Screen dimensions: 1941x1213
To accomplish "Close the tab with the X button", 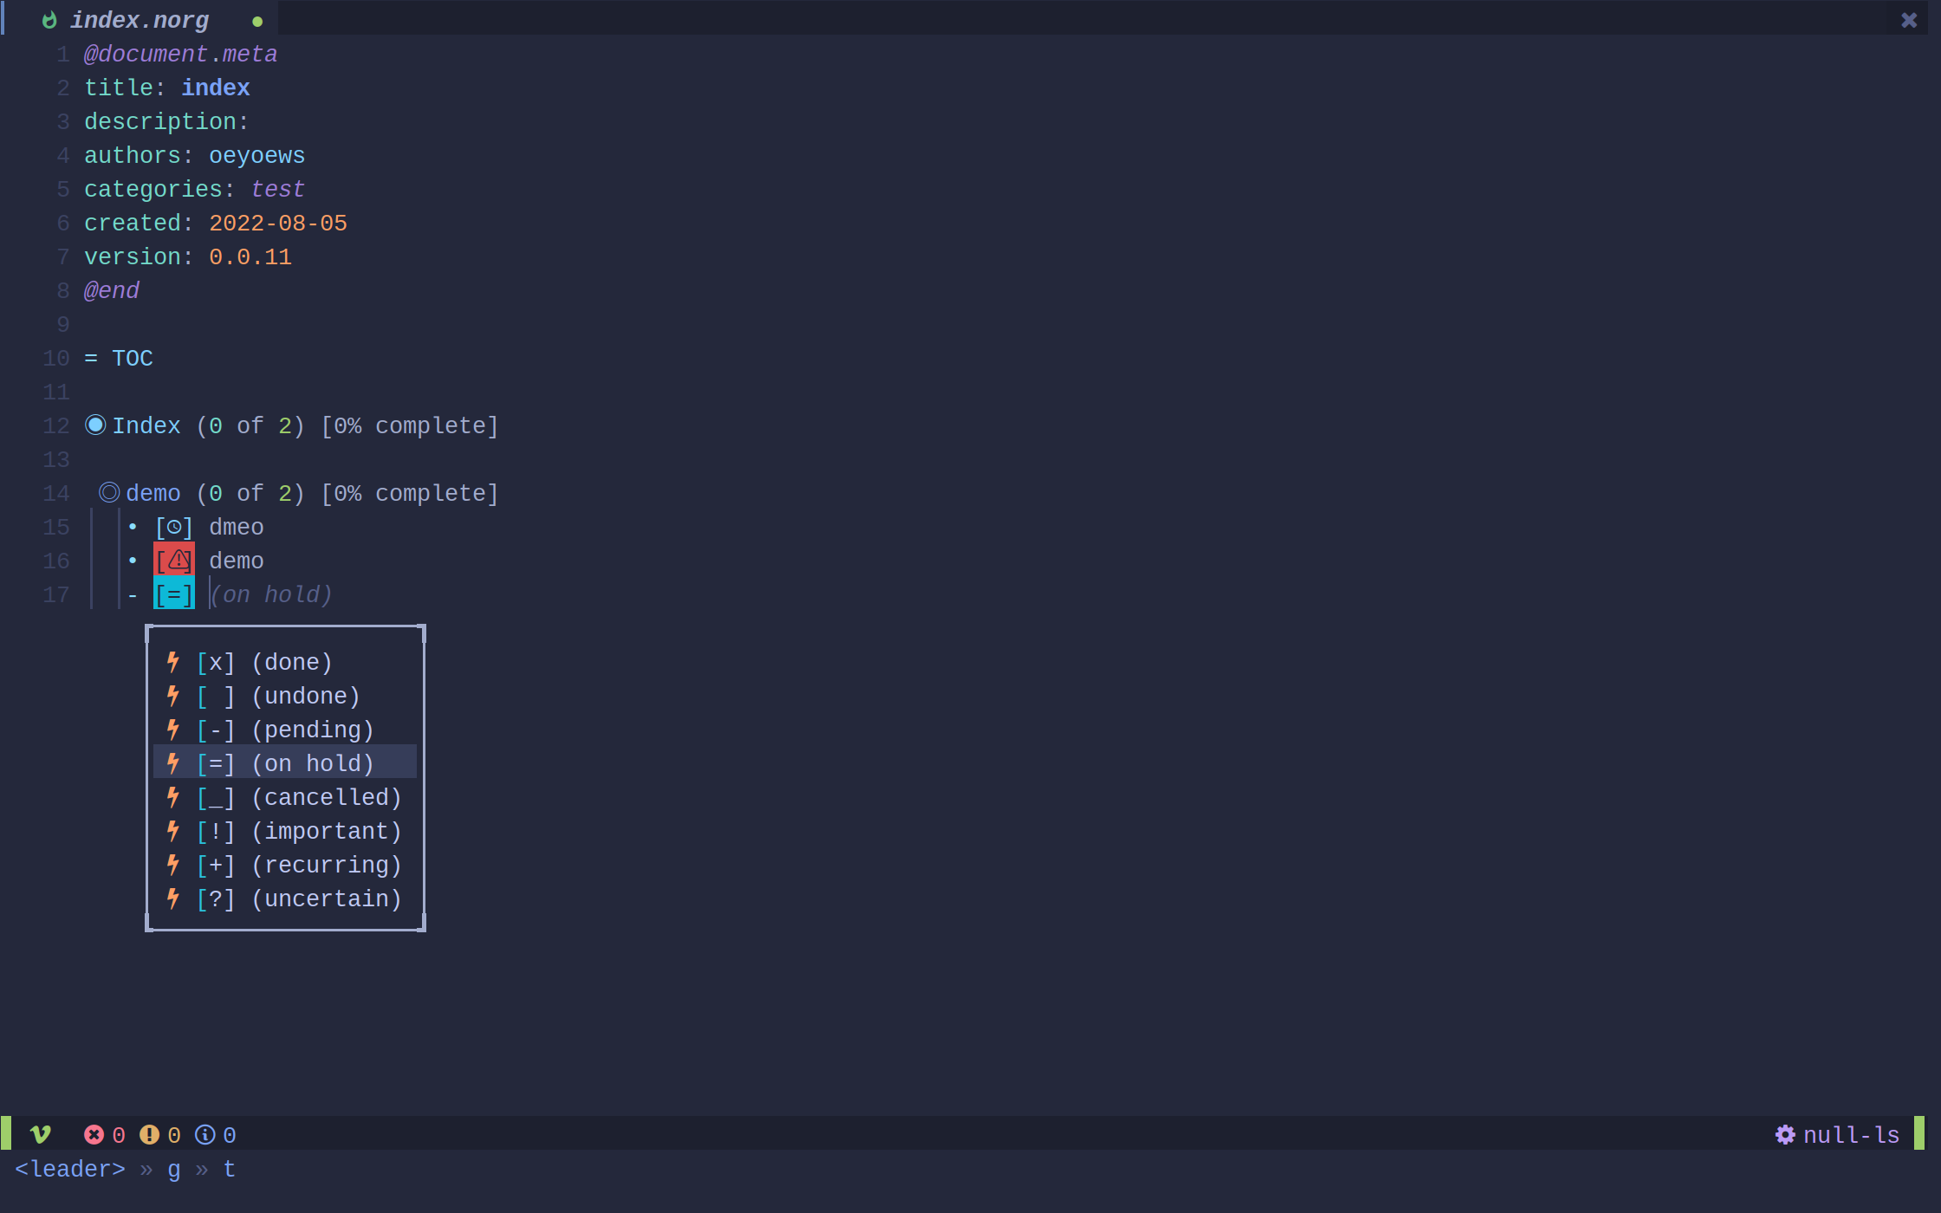I will pyautogui.click(x=1909, y=20).
